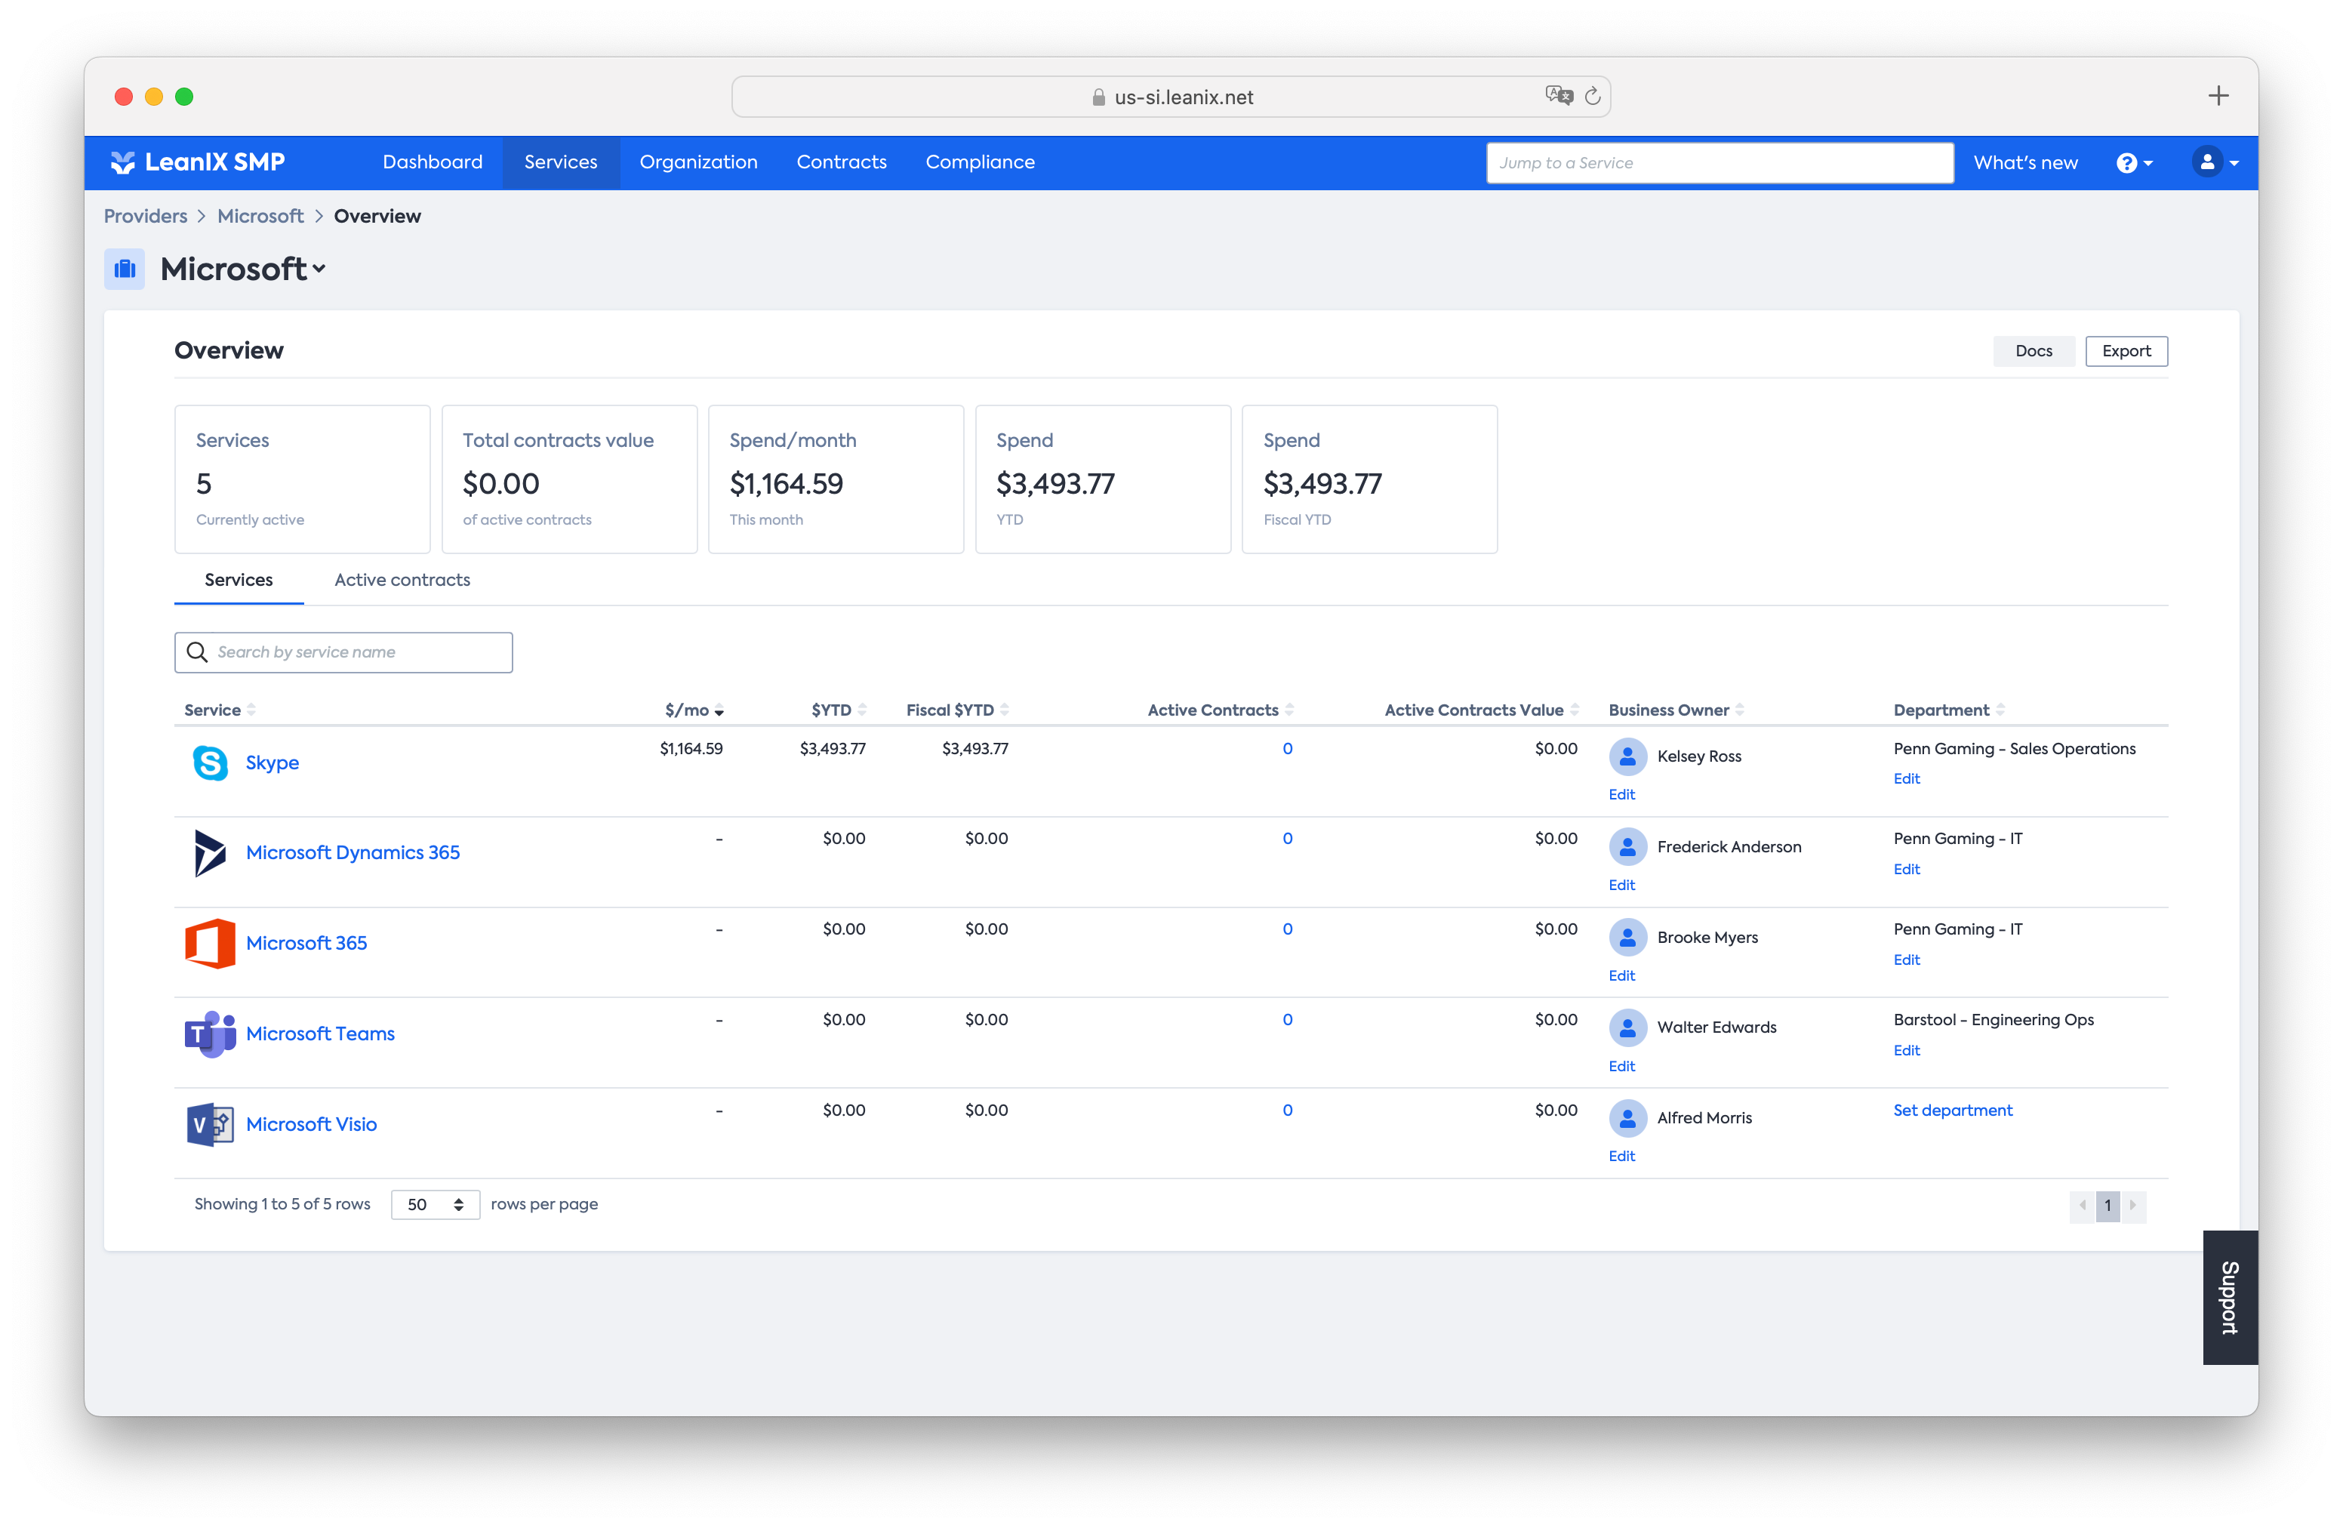
Task: Click Frederick Anderson avatar icon
Action: pyautogui.click(x=1627, y=847)
